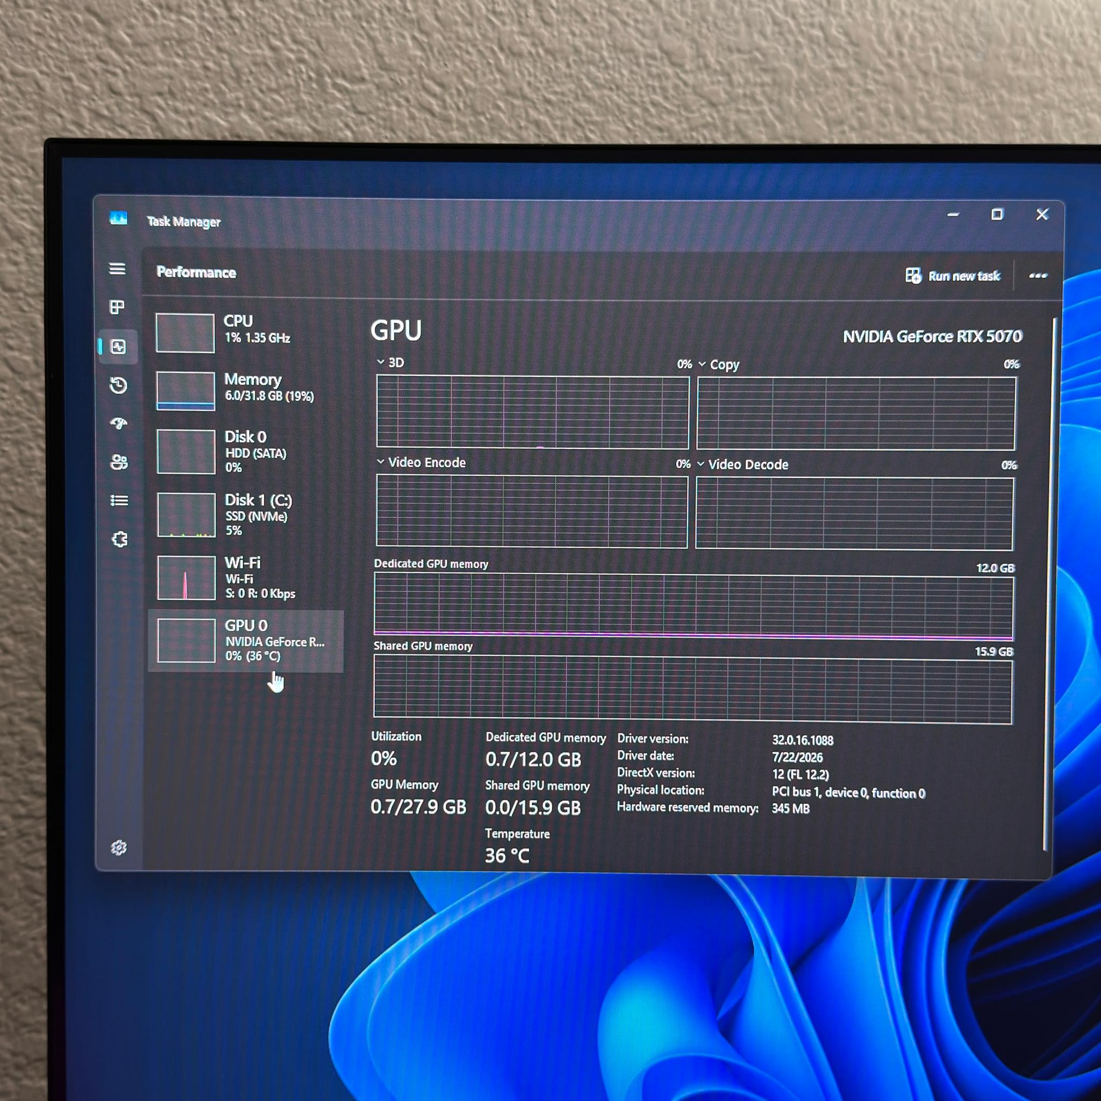Open the App history page icon
The image size is (1101, 1101).
tap(118, 385)
